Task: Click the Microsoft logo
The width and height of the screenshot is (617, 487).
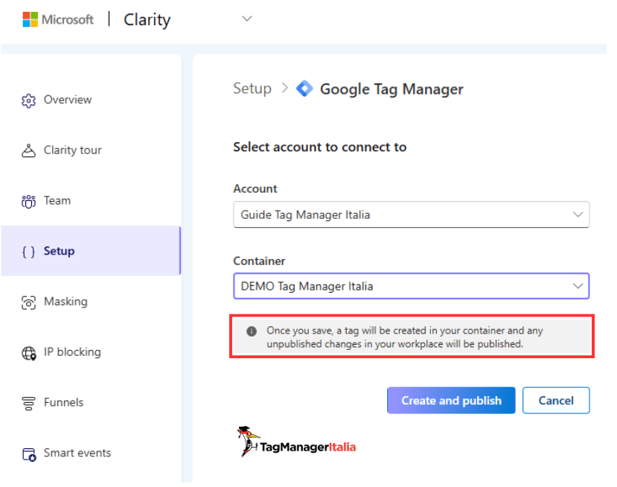Action: pos(58,19)
